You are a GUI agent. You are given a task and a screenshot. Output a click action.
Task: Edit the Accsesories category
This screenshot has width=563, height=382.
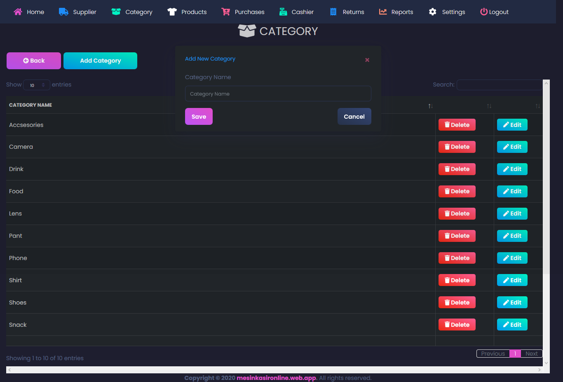(512, 125)
